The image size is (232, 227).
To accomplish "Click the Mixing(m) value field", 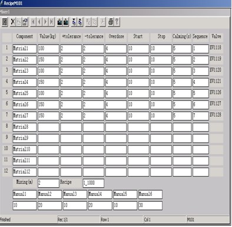I will pyautogui.click(x=48, y=183).
